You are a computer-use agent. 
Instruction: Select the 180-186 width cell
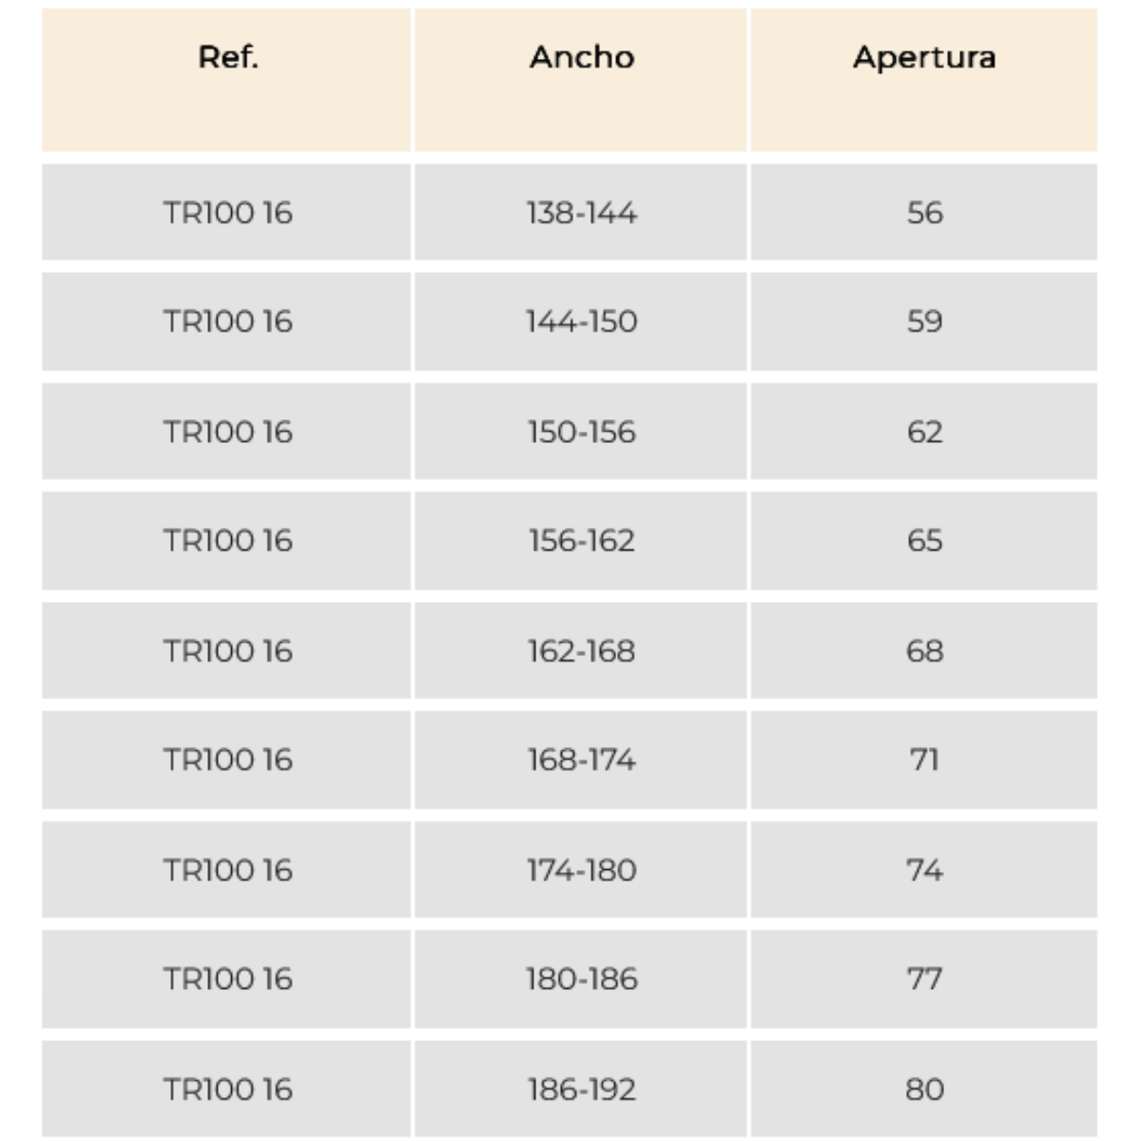click(581, 978)
